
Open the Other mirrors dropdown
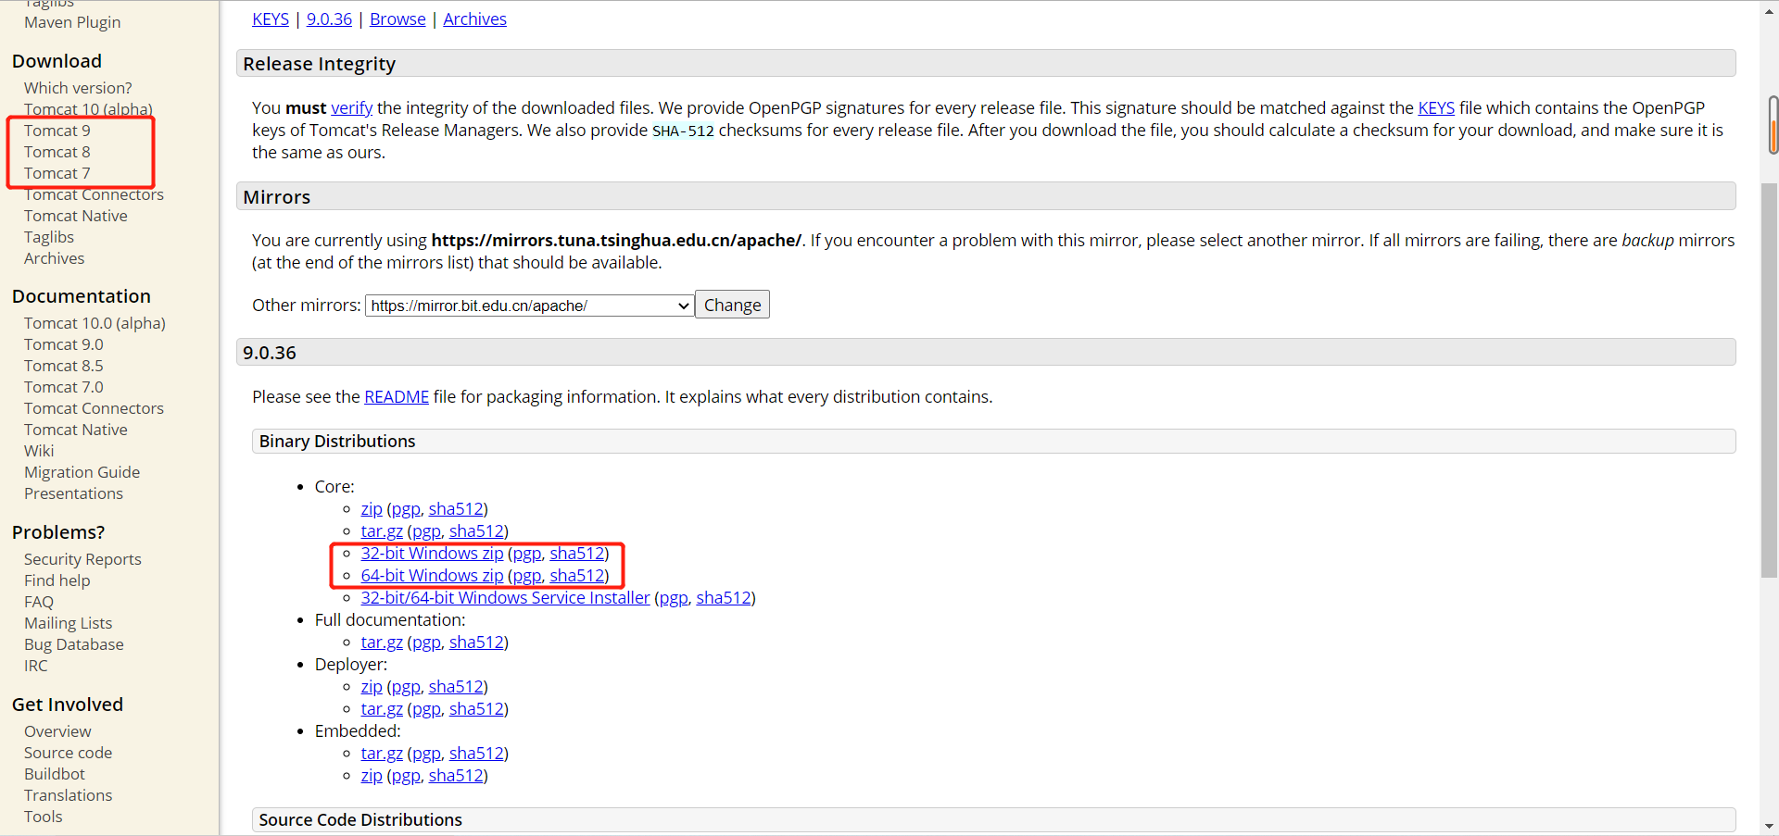(x=530, y=306)
